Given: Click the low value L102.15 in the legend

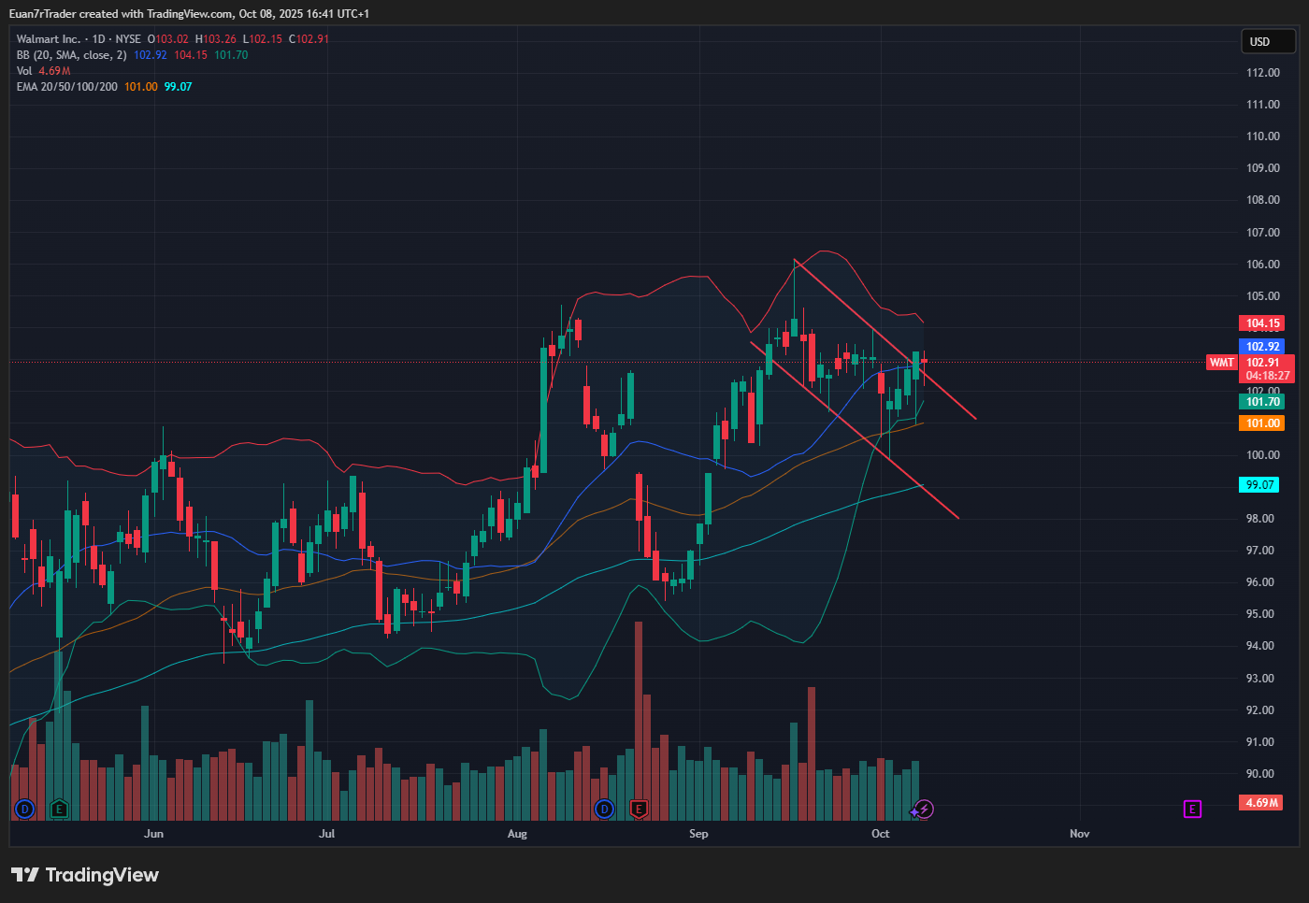Looking at the screenshot, I should (x=263, y=39).
